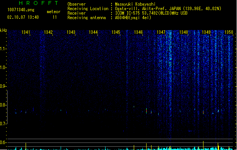Click the 1349 time marker
Screen dimensions: 237x150
click(x=206, y=32)
